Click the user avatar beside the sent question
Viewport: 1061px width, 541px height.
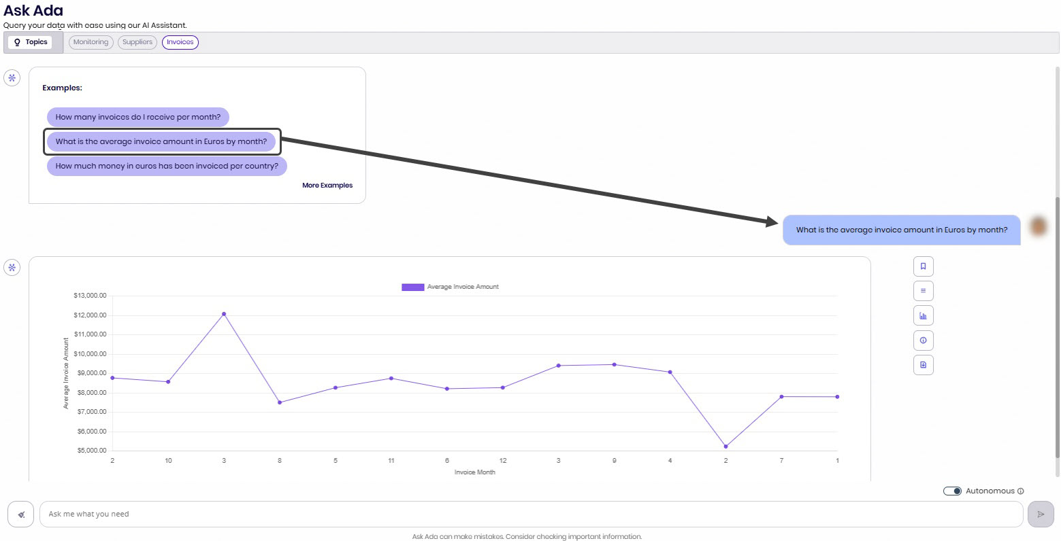1038,226
